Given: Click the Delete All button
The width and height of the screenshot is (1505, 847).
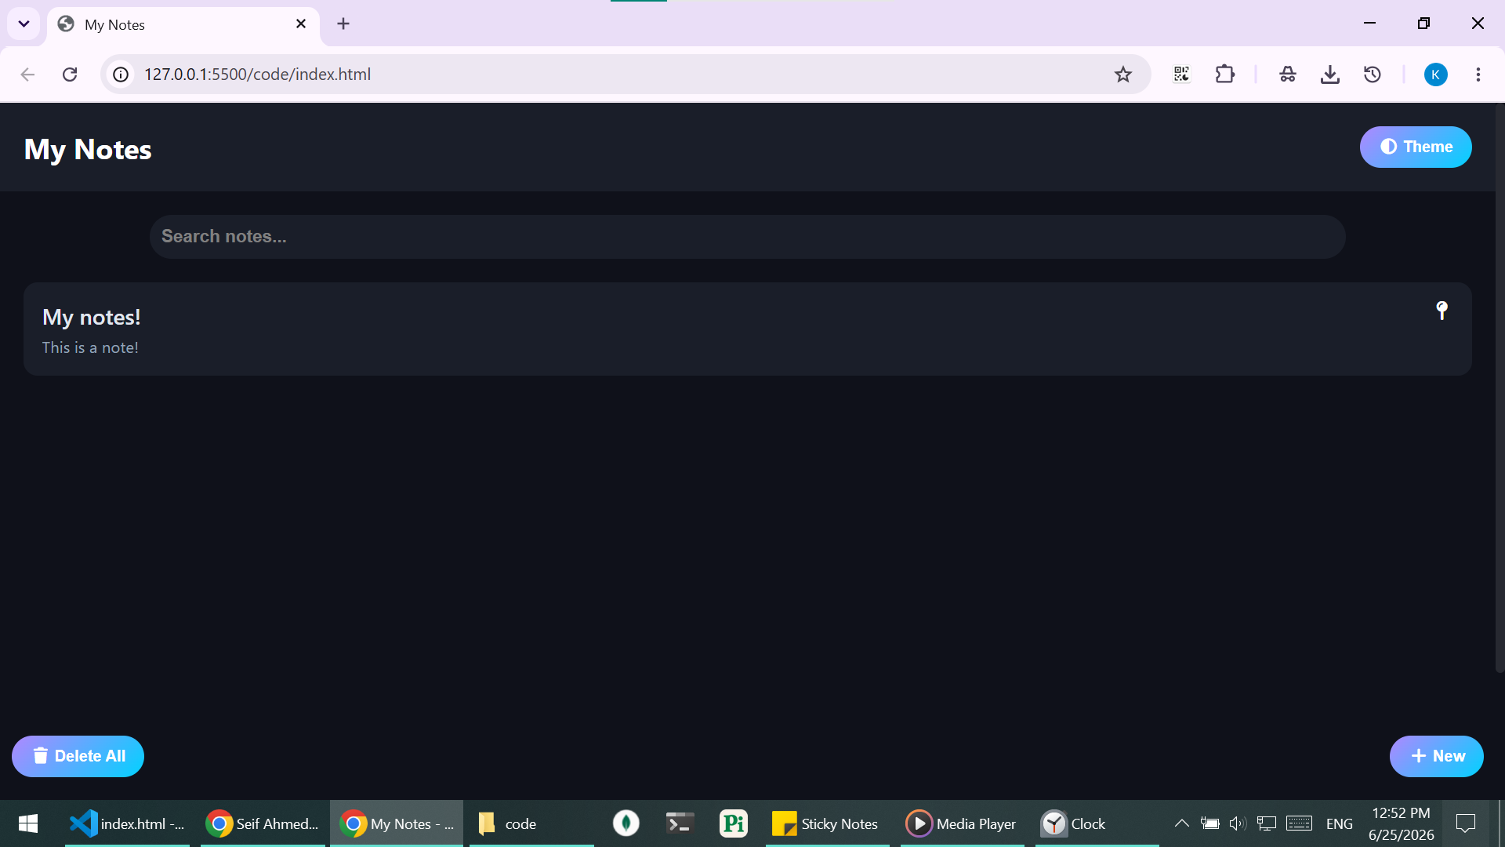Looking at the screenshot, I should [x=78, y=756].
